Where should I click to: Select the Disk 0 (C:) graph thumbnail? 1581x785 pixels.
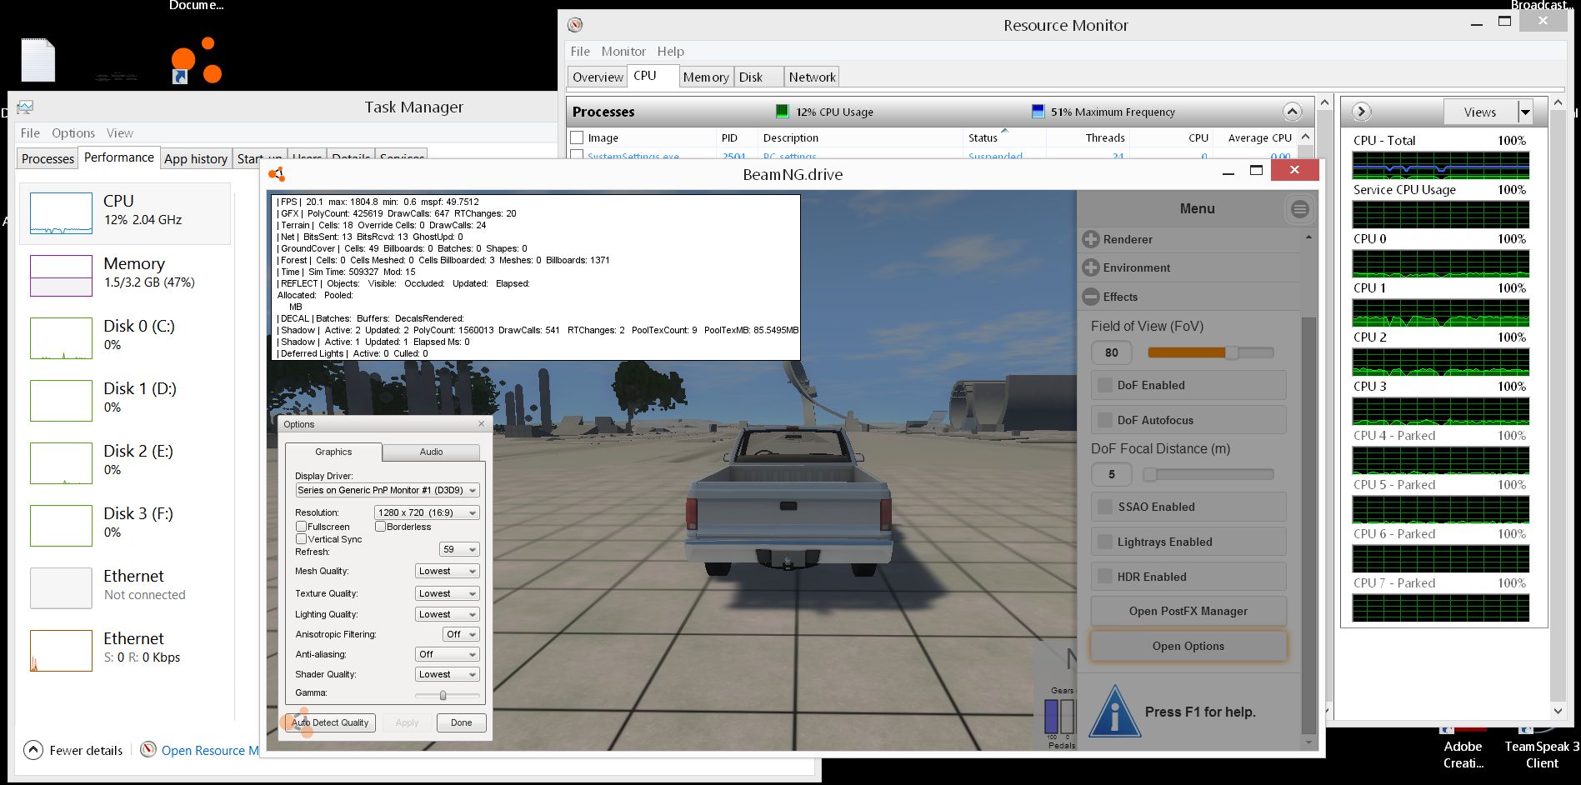tap(62, 338)
